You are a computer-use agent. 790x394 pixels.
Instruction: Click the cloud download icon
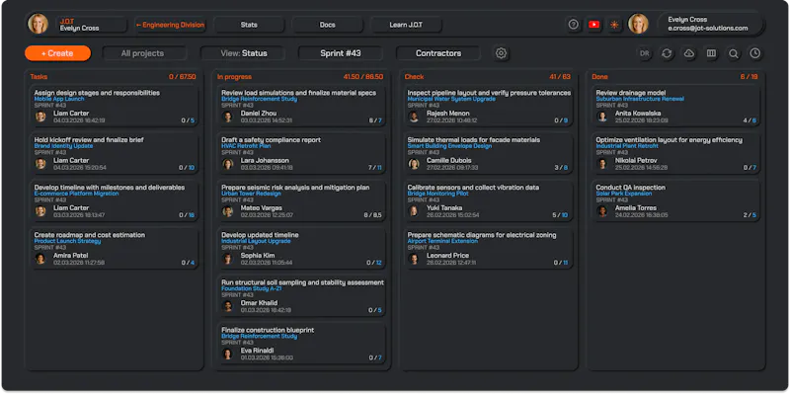688,53
